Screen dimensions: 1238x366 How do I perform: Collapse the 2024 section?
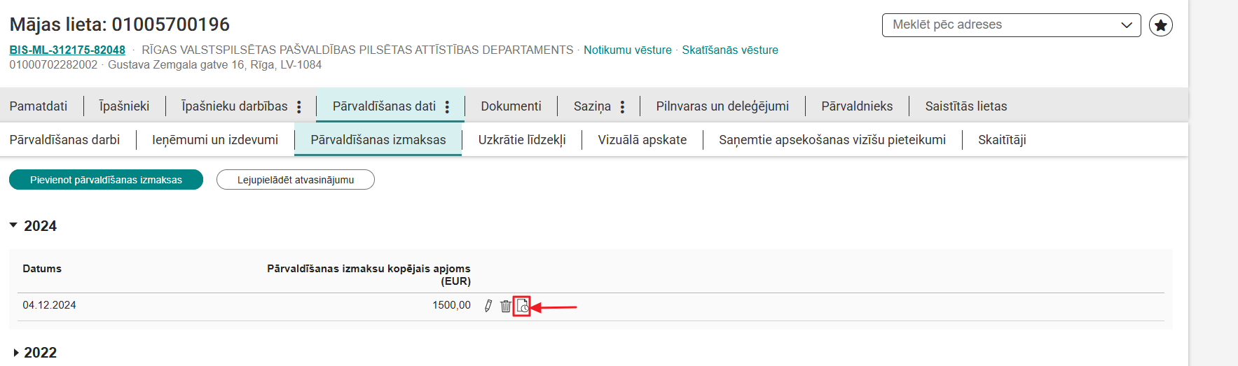[13, 225]
